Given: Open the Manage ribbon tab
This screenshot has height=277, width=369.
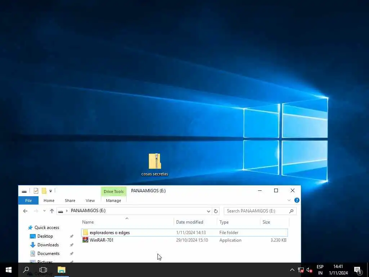Looking at the screenshot, I should (114, 201).
